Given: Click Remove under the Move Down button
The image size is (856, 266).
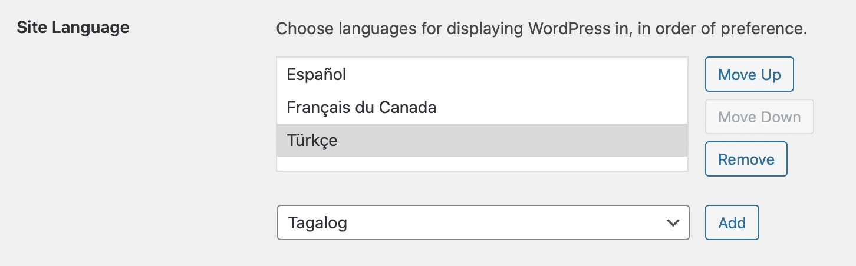Looking at the screenshot, I should click(x=746, y=159).
